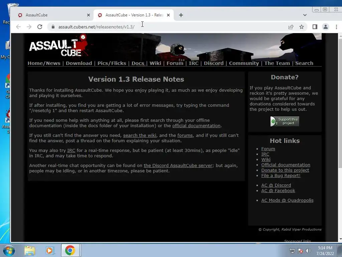Open Home/News in site navigation
Screen dimensions: 342x257
pyautogui.click(x=44, y=63)
